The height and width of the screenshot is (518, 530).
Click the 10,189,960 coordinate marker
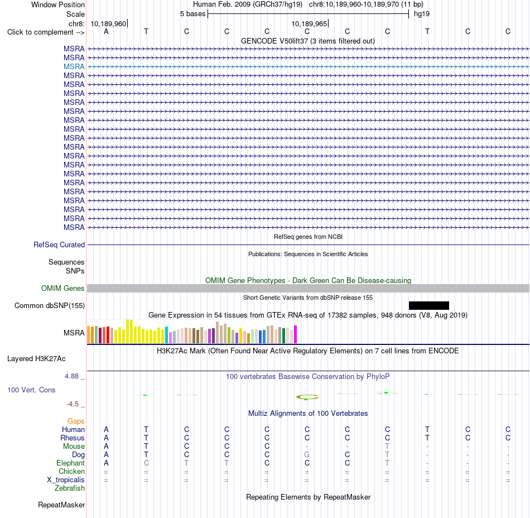click(108, 23)
